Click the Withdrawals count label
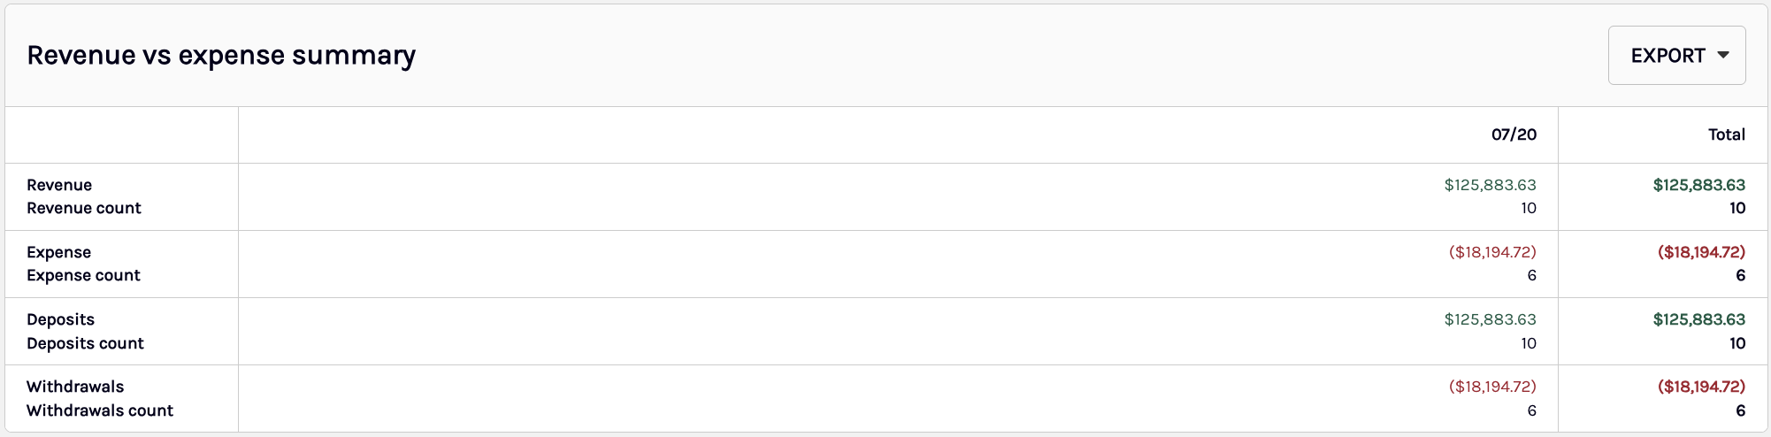The image size is (1771, 437). [100, 410]
